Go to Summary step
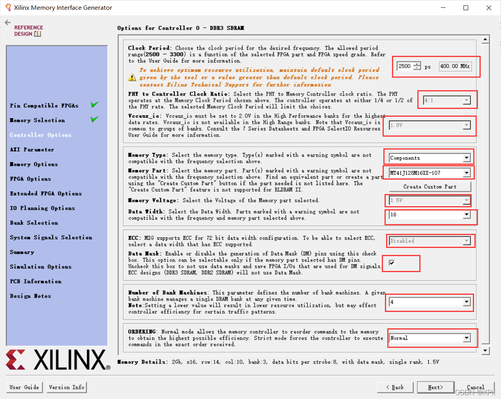Viewport: 501px width, 399px height. tap(22, 252)
